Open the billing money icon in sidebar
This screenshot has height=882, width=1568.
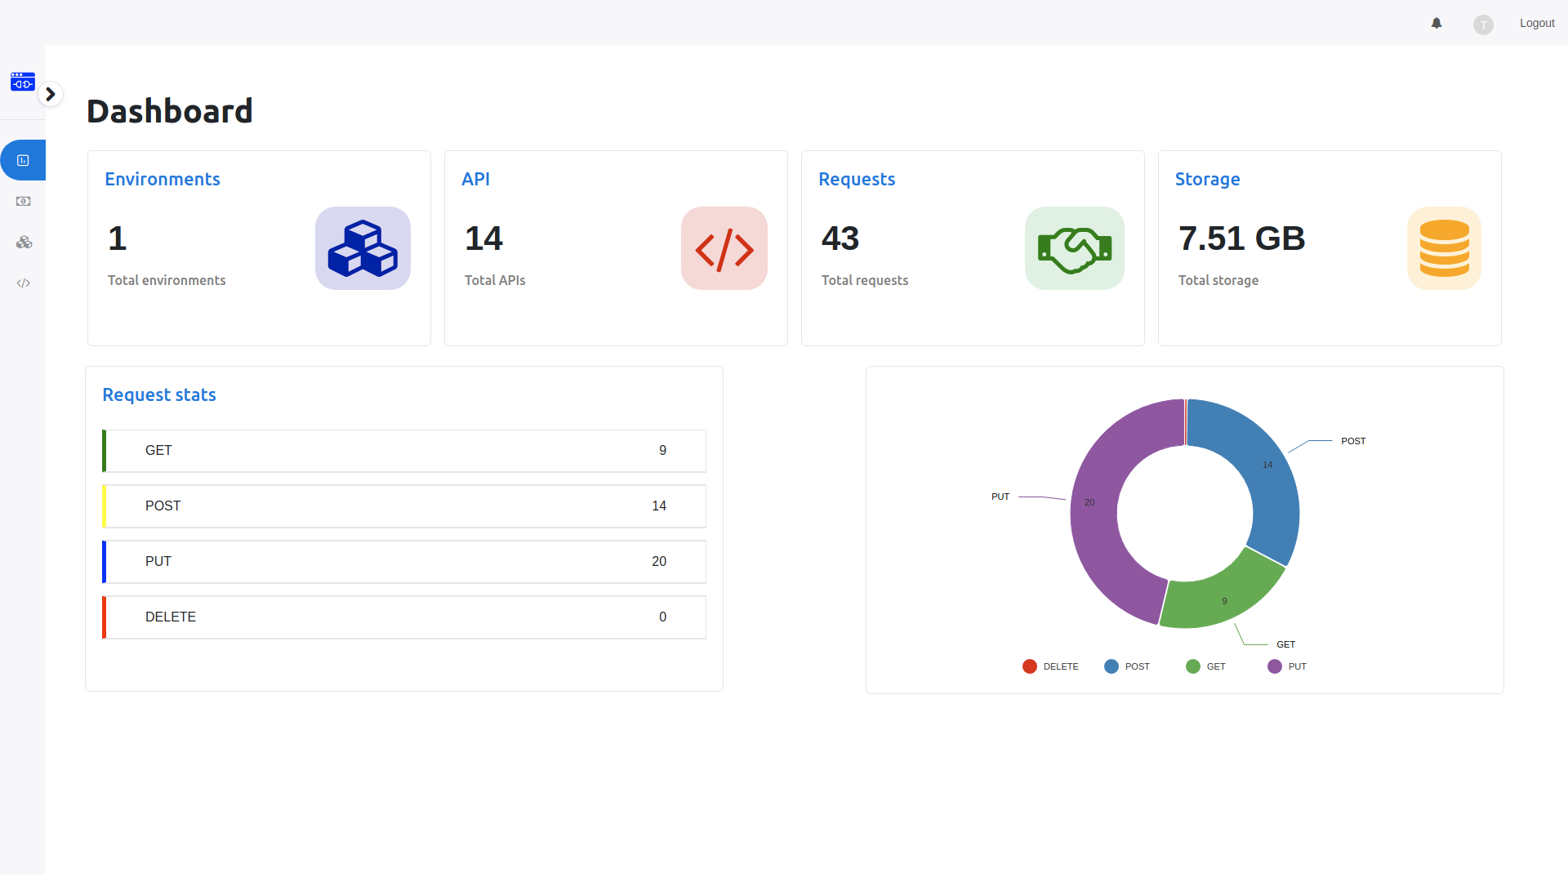[x=24, y=201]
